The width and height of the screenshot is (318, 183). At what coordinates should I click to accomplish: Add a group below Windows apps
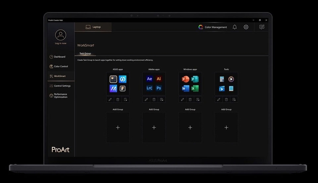point(190,127)
